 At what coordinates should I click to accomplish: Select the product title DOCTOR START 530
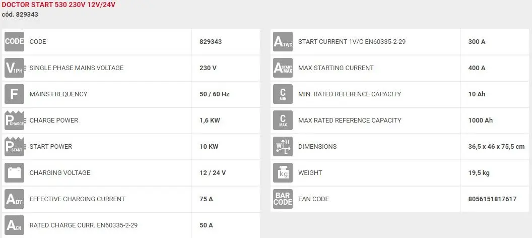pos(58,5)
